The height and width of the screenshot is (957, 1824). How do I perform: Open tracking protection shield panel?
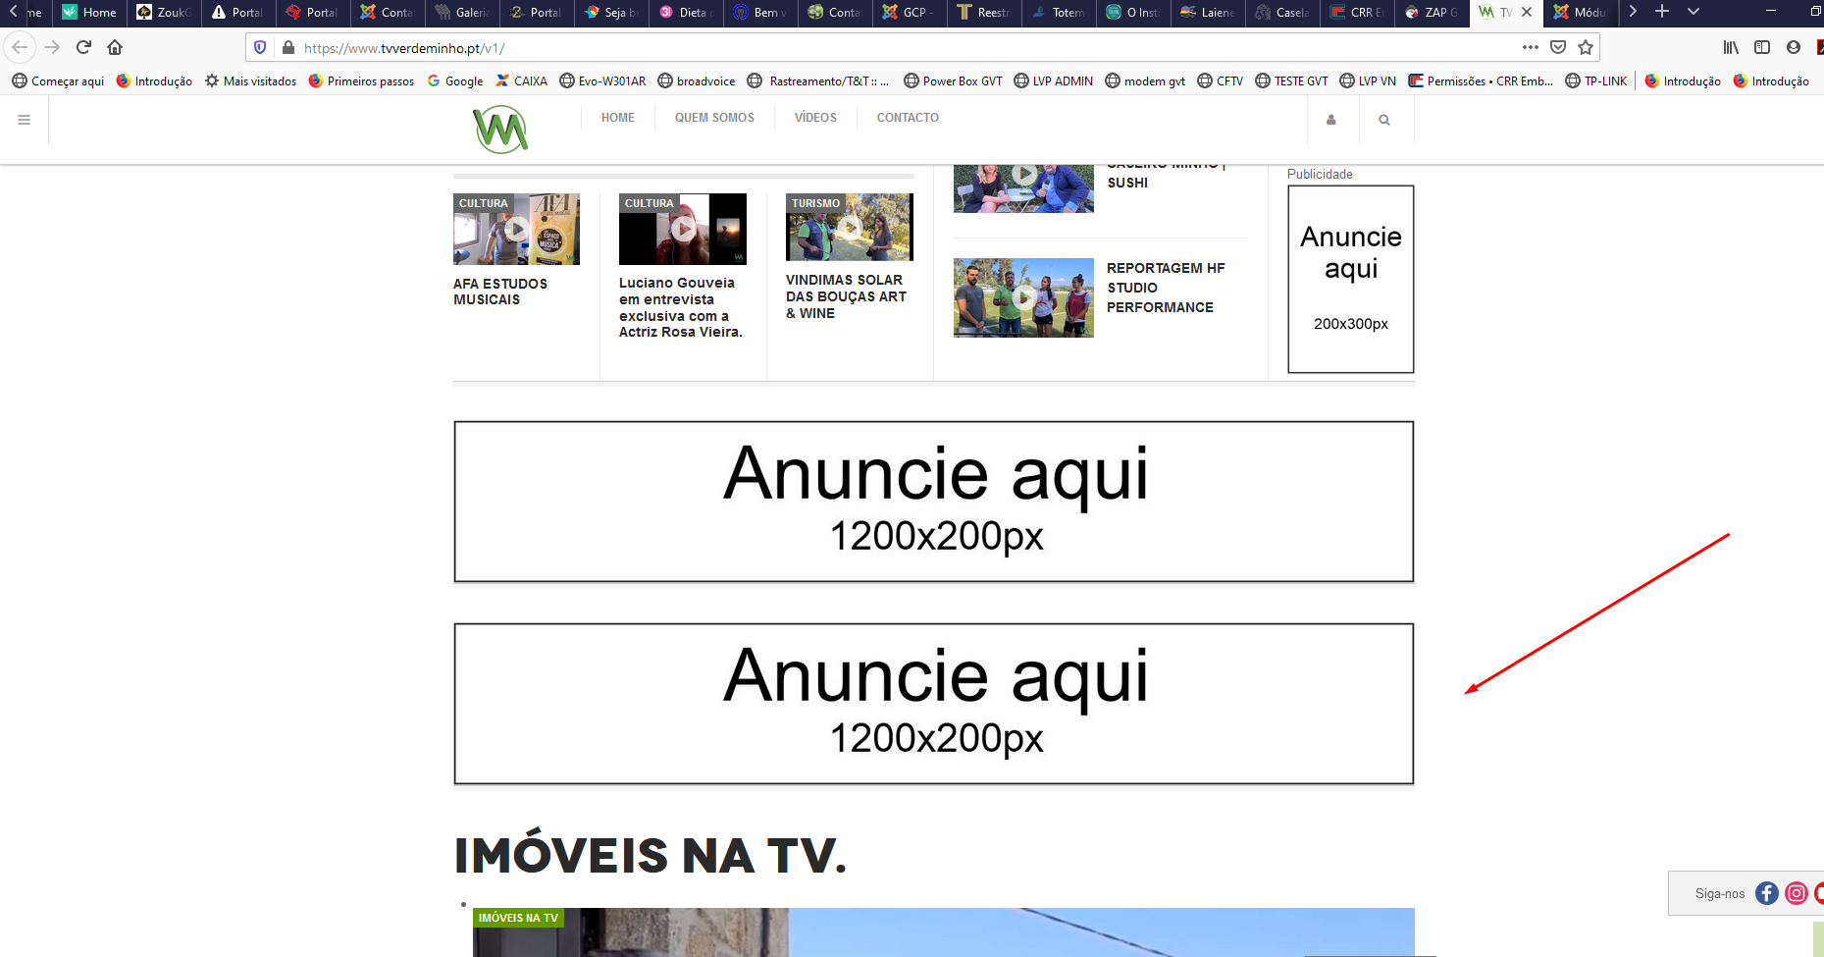pyautogui.click(x=260, y=47)
